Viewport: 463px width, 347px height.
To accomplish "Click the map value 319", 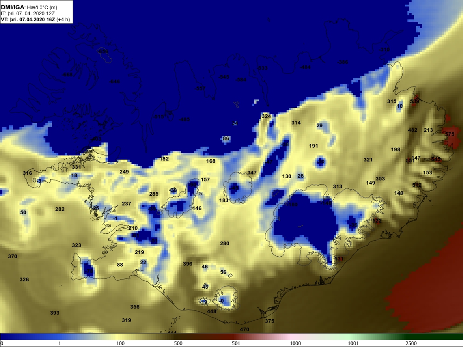I will click(x=127, y=321).
